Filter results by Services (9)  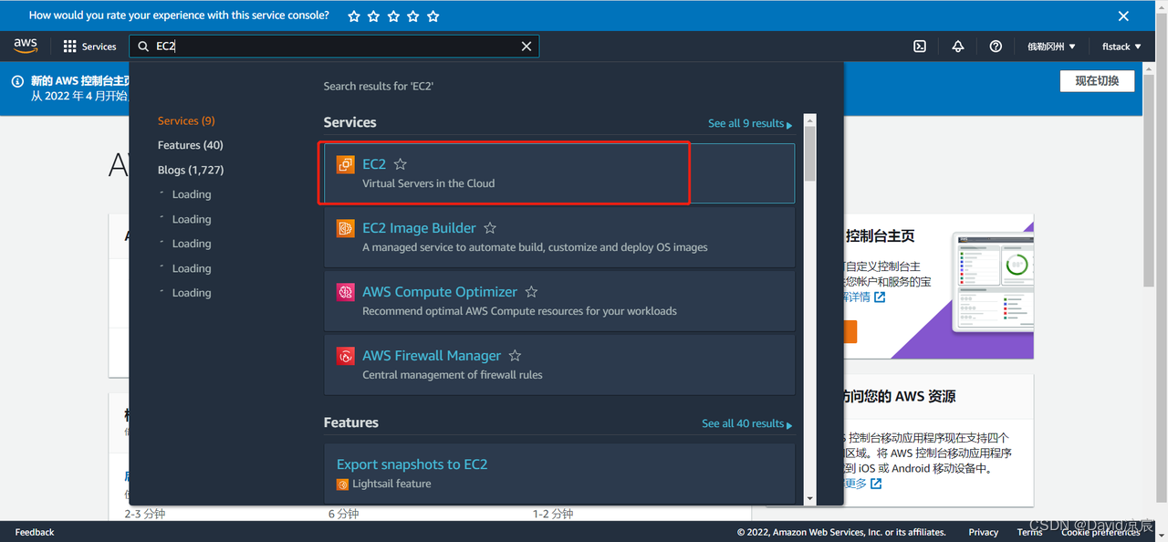186,120
